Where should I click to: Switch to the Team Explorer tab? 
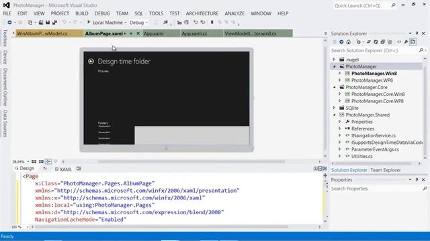[x=385, y=170]
